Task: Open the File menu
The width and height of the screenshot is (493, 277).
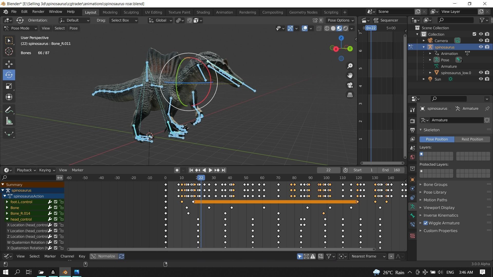Action: click(x=14, y=12)
